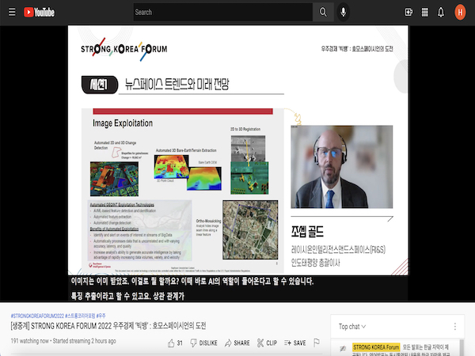Click the video title text
The height and width of the screenshot is (356, 475).
click(x=108, y=326)
